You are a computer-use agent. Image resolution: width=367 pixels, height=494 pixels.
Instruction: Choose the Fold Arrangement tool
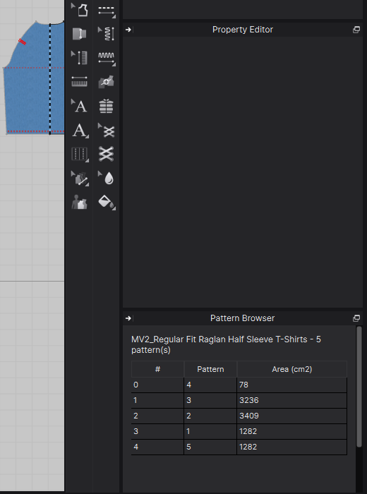pos(79,34)
